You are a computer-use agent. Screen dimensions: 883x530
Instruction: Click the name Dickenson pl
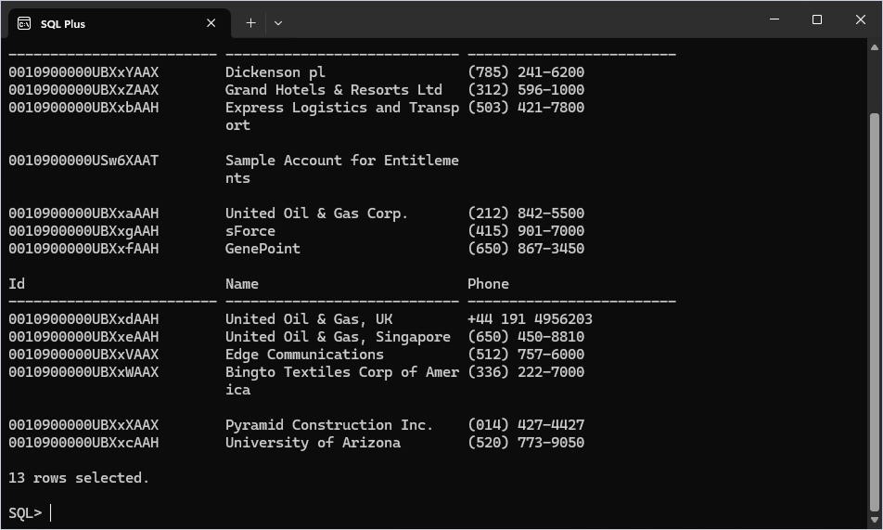(275, 72)
